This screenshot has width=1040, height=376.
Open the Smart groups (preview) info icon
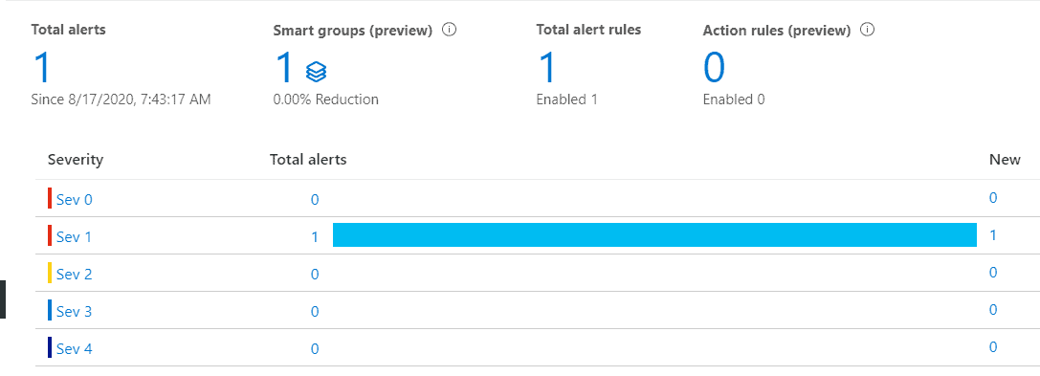tap(449, 30)
